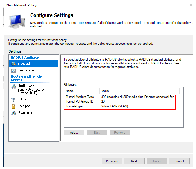Go to the Next wizard page

(x=134, y=161)
